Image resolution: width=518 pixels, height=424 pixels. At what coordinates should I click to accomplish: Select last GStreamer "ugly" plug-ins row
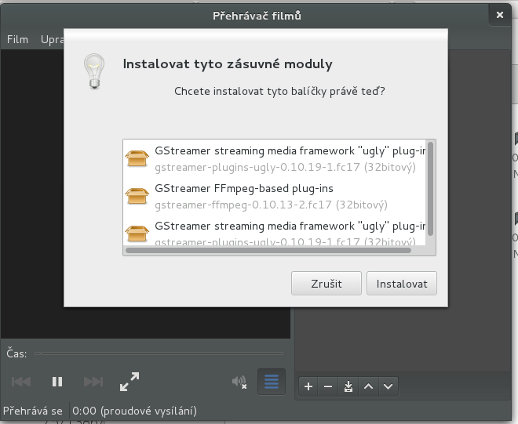point(274,231)
